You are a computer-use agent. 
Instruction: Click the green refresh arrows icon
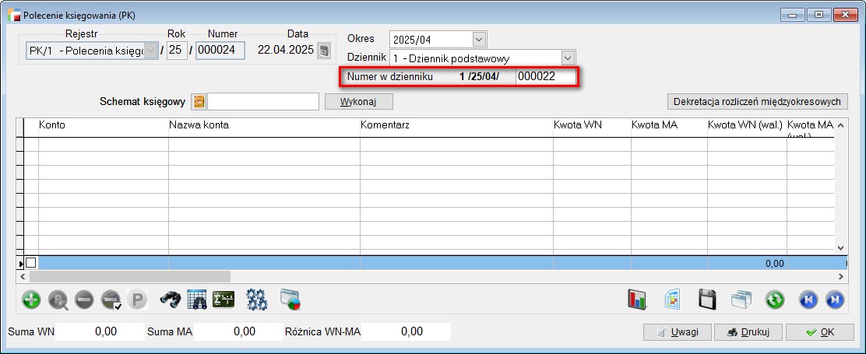(774, 300)
